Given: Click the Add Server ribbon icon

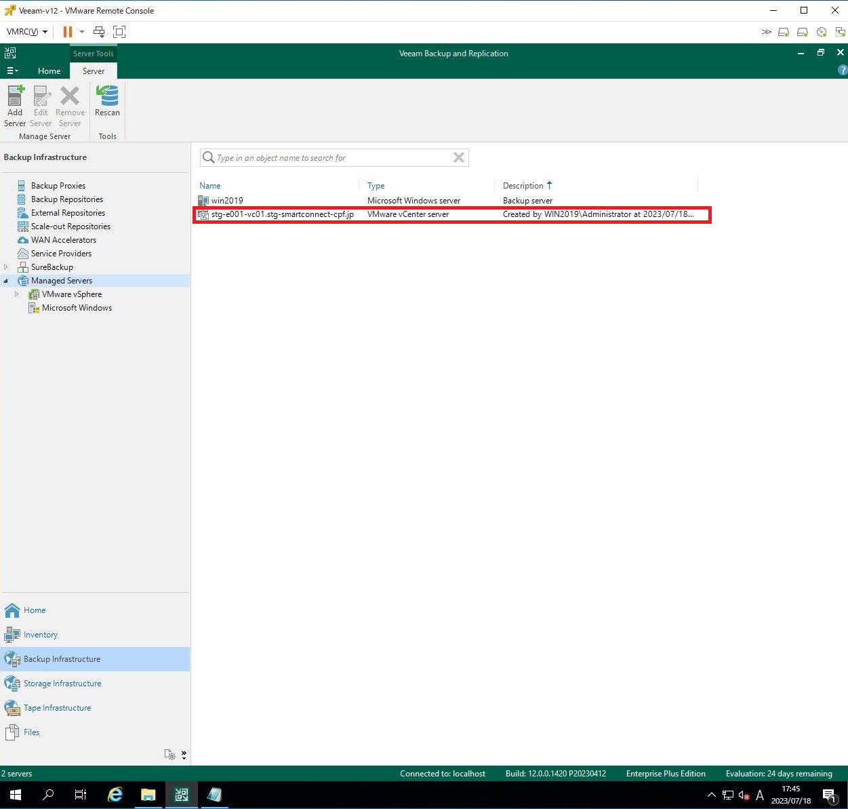Looking at the screenshot, I should [x=15, y=106].
